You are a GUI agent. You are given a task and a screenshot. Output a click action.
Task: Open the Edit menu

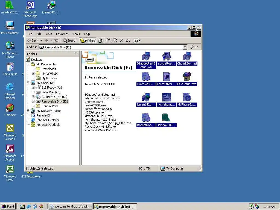pyautogui.click(x=39, y=34)
